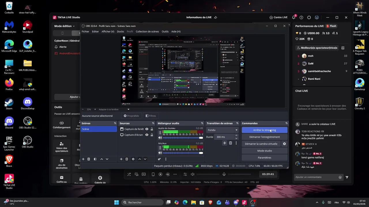Pop out the Scènes dock panel
Viewport: 369px width, 207px height.
115,123
